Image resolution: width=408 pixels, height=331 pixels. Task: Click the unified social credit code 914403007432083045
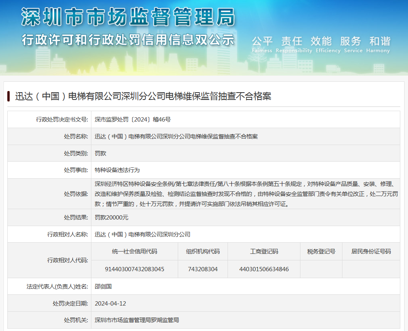[135, 269]
